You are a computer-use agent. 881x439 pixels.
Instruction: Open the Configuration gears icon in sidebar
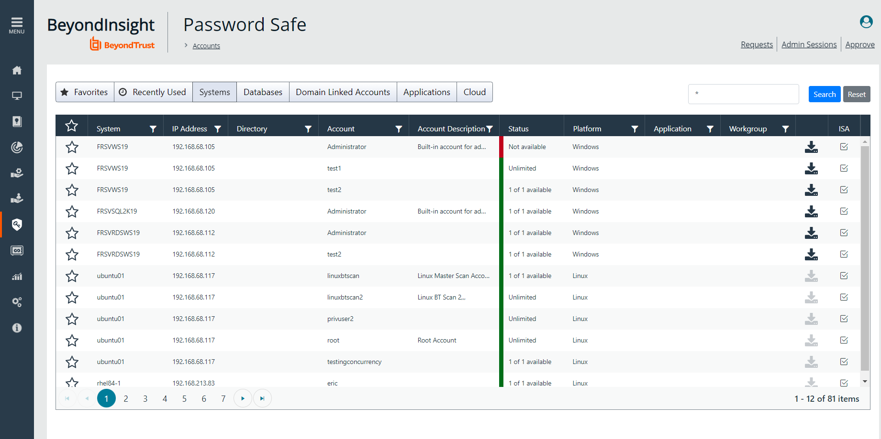17,302
